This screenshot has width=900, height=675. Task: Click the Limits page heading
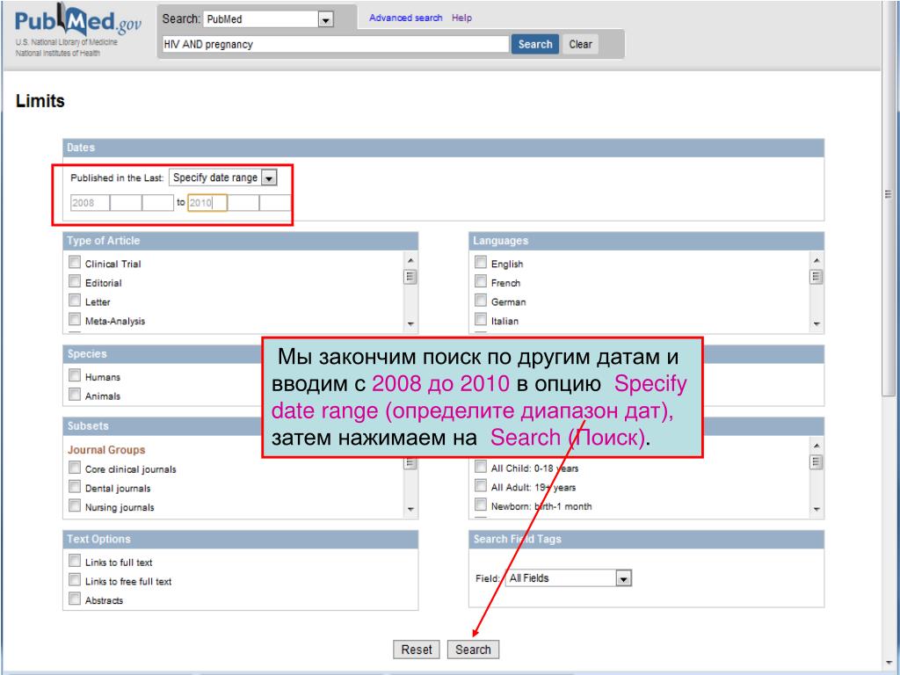tap(40, 101)
